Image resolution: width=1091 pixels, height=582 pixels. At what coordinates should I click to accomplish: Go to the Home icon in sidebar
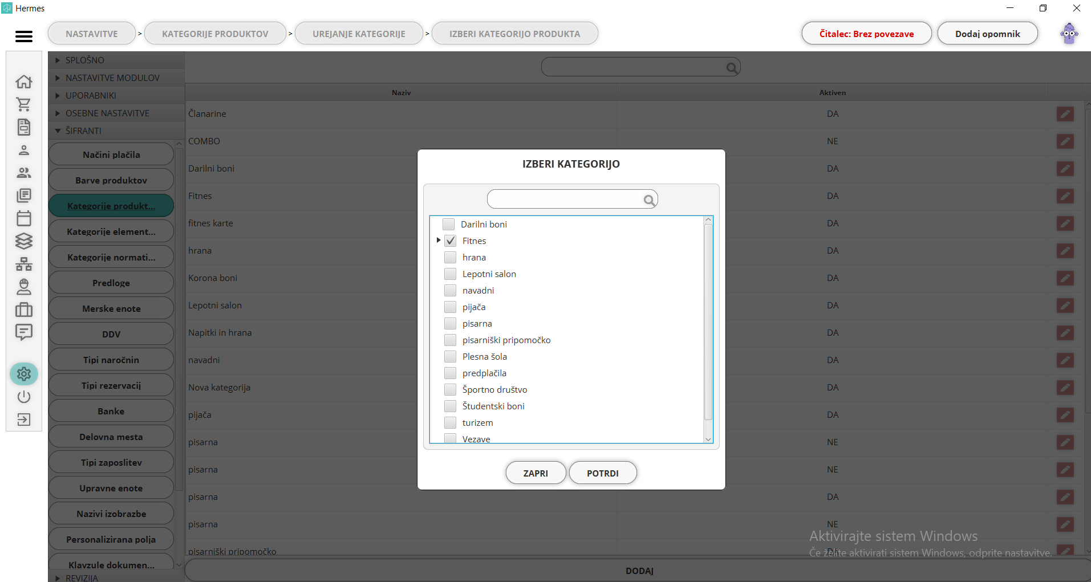(24, 82)
